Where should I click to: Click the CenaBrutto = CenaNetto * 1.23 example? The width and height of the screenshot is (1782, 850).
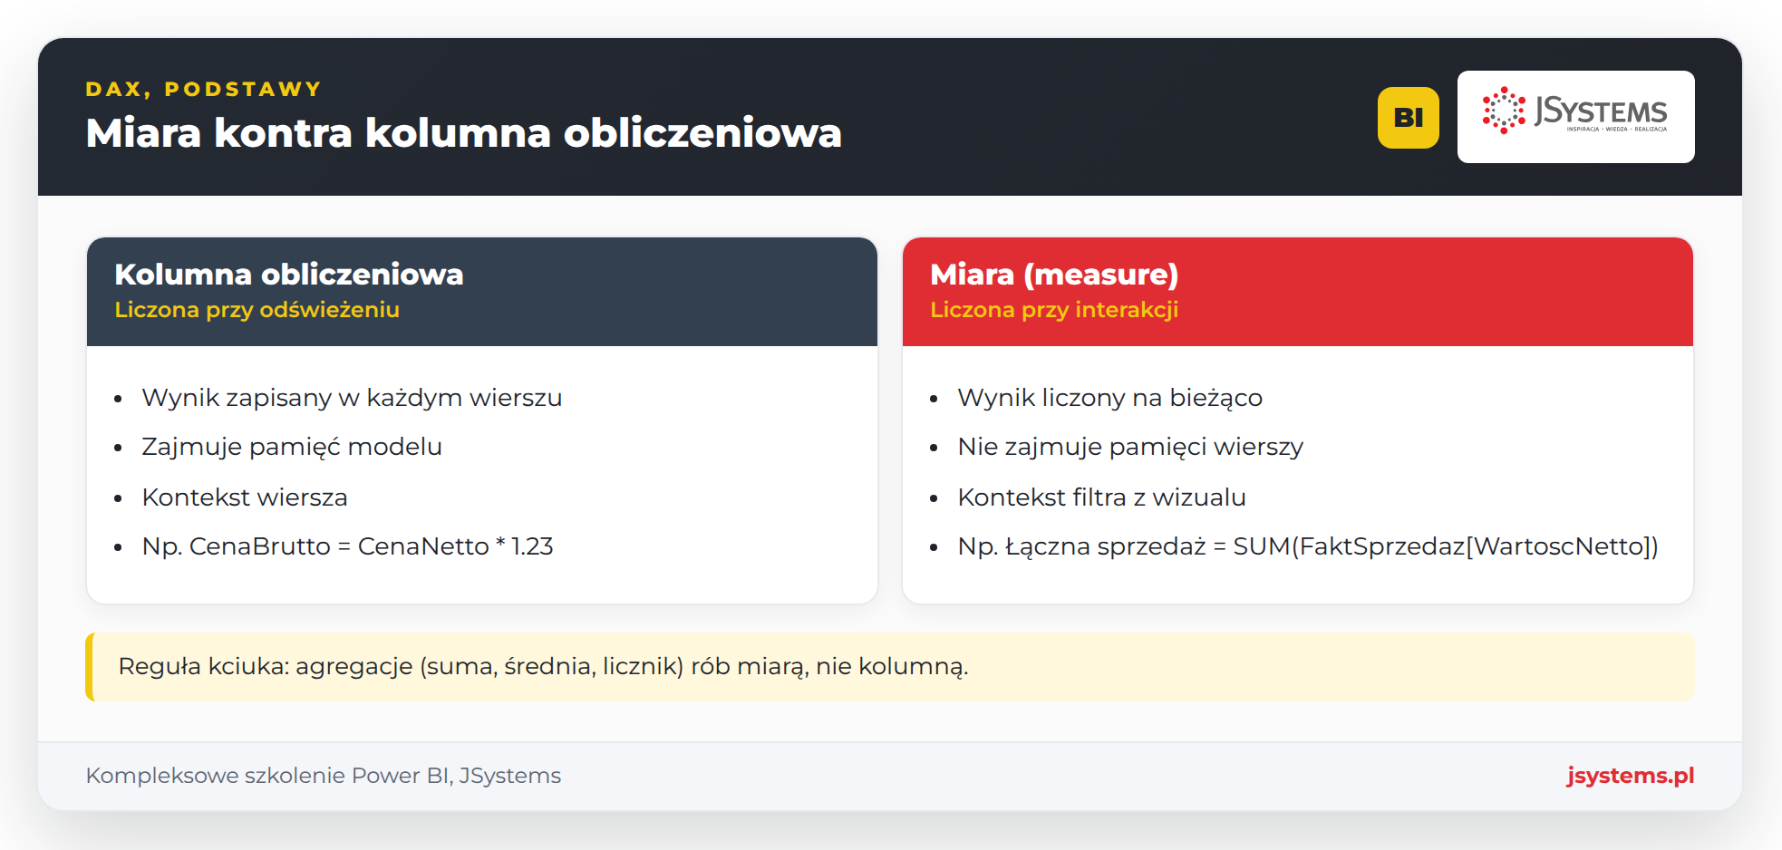click(347, 546)
